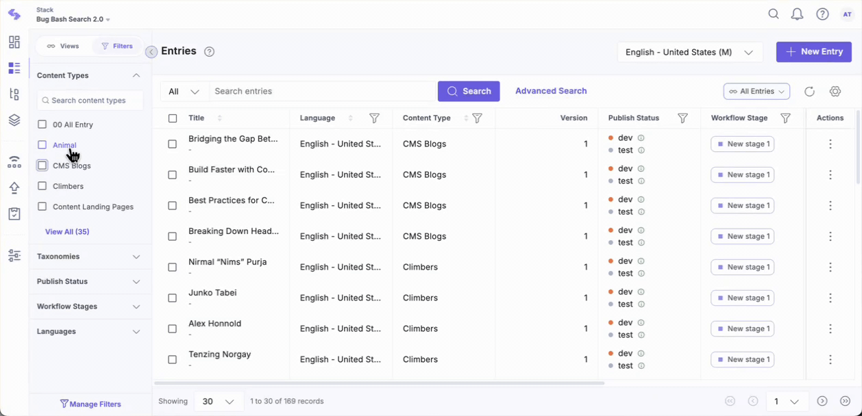Viewport: 862px width, 416px height.
Task: Refresh the entries list
Action: (809, 92)
